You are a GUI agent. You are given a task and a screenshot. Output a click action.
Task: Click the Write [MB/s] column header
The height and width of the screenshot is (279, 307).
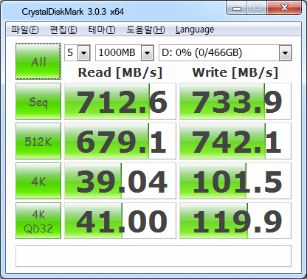[x=235, y=72]
